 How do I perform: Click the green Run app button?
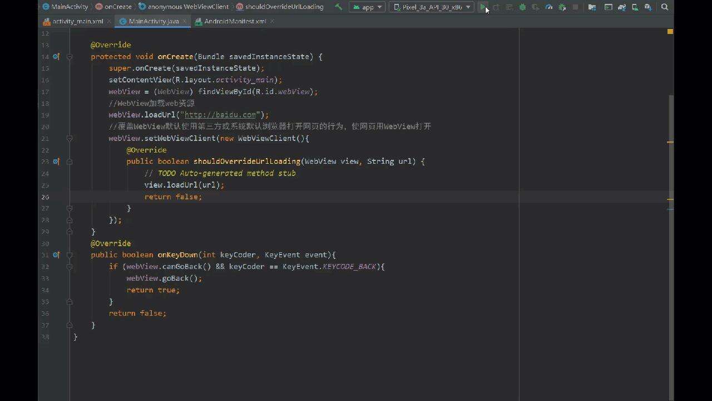tap(482, 7)
